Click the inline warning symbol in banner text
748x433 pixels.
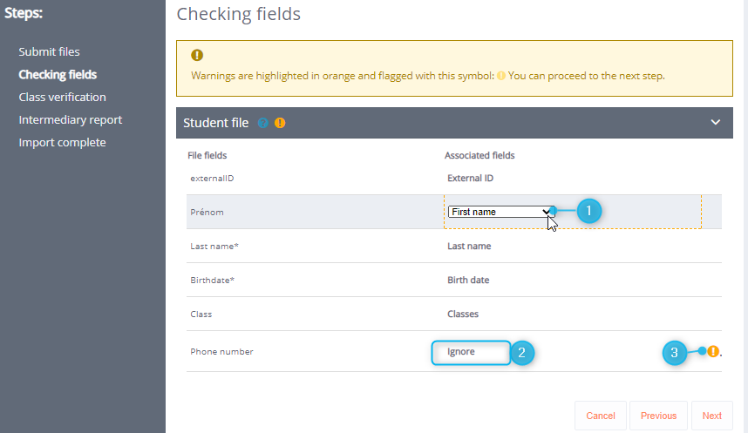[501, 76]
